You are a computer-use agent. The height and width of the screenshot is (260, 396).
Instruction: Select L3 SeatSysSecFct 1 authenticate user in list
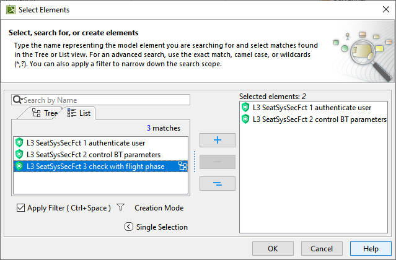(x=82, y=142)
